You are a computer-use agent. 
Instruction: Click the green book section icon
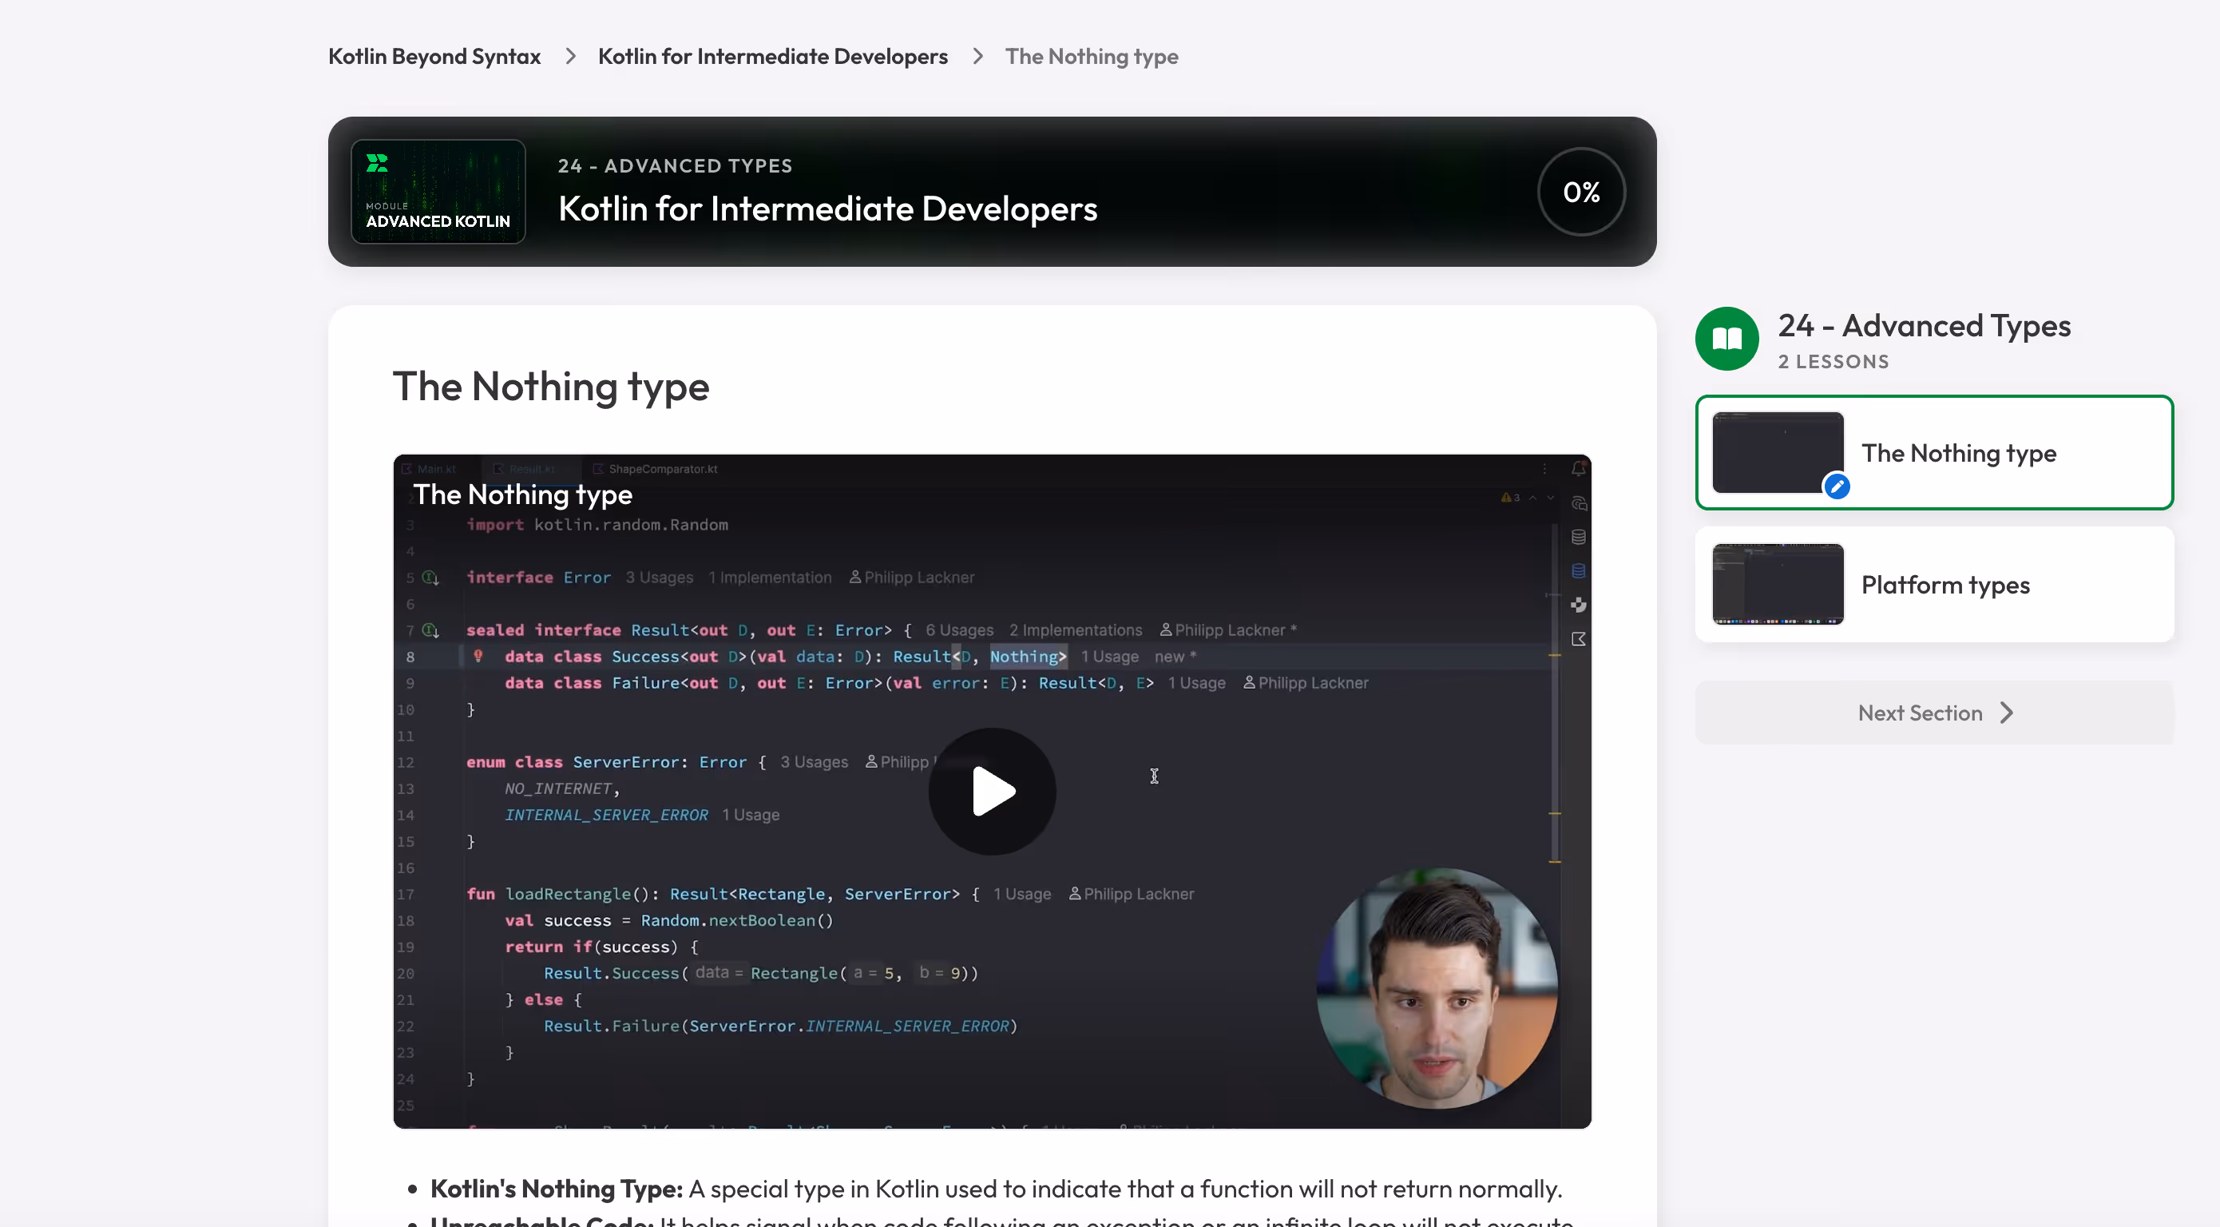tap(1726, 339)
